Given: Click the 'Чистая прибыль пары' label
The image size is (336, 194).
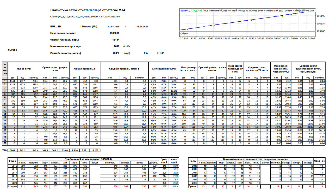Looking at the screenshot, I should pos(65,40).
